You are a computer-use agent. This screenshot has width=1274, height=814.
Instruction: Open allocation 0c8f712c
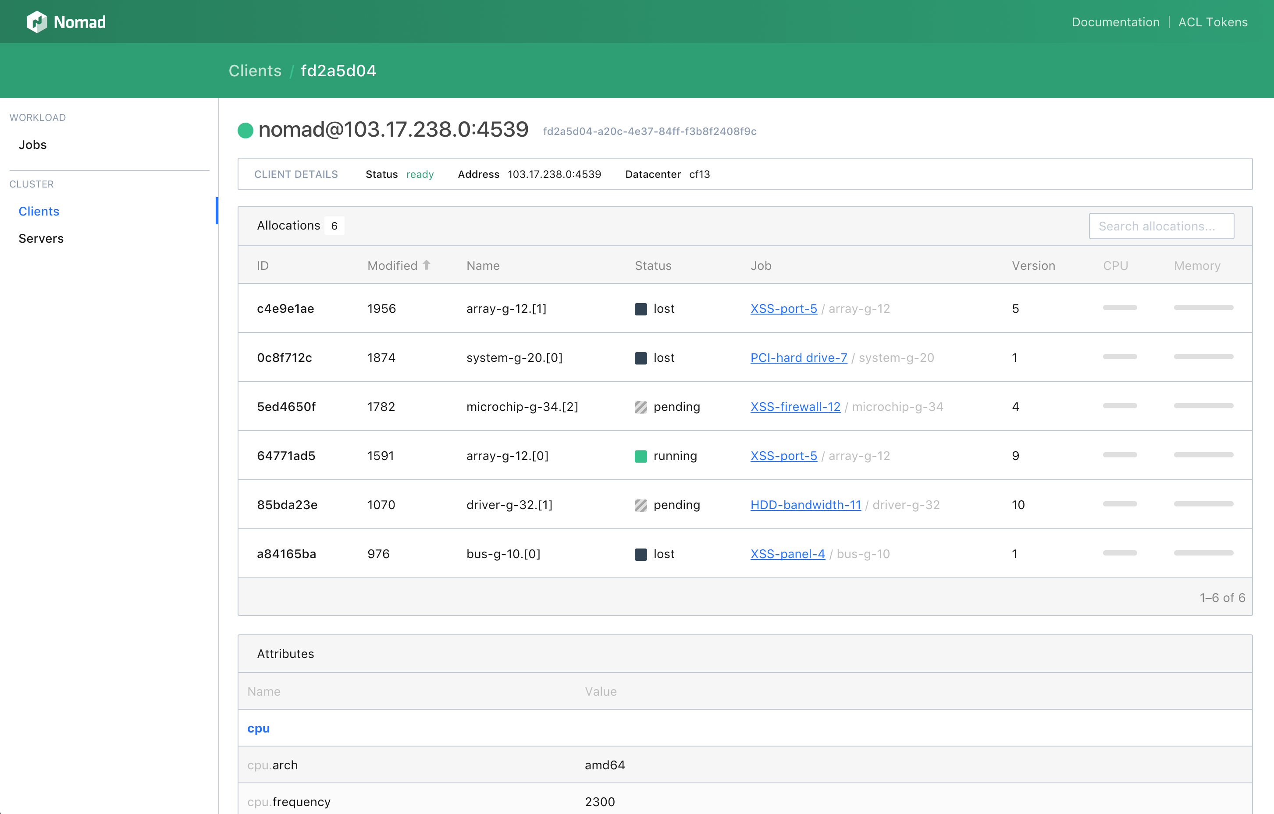[x=285, y=358]
